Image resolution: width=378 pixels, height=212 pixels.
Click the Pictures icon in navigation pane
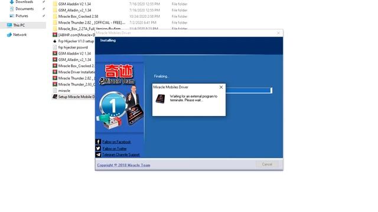[12, 16]
